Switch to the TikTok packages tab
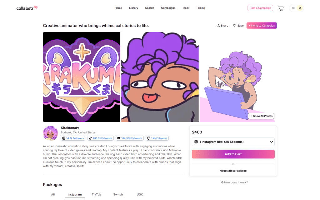The height and width of the screenshot is (200, 320). pyautogui.click(x=96, y=194)
